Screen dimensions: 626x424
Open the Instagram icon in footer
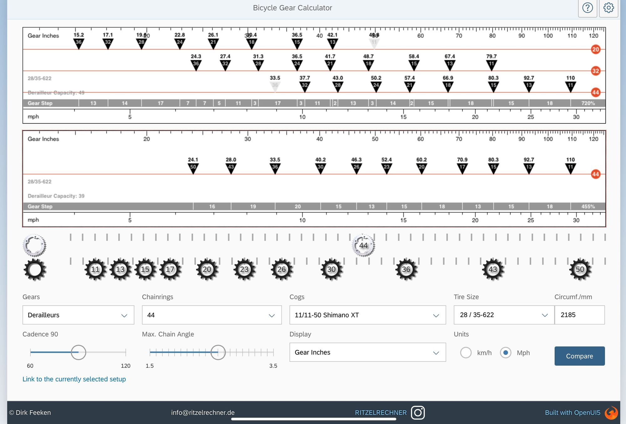coord(418,412)
